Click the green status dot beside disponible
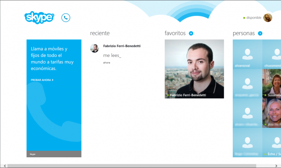The image size is (281, 168). [x=244, y=18]
